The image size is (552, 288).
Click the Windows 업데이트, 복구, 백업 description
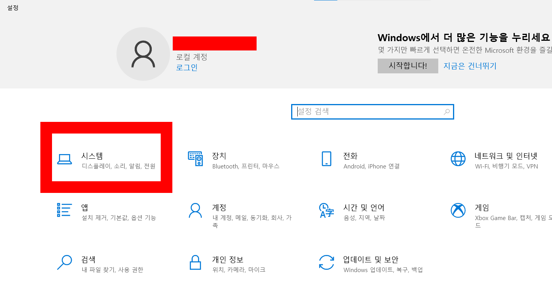coord(383,270)
